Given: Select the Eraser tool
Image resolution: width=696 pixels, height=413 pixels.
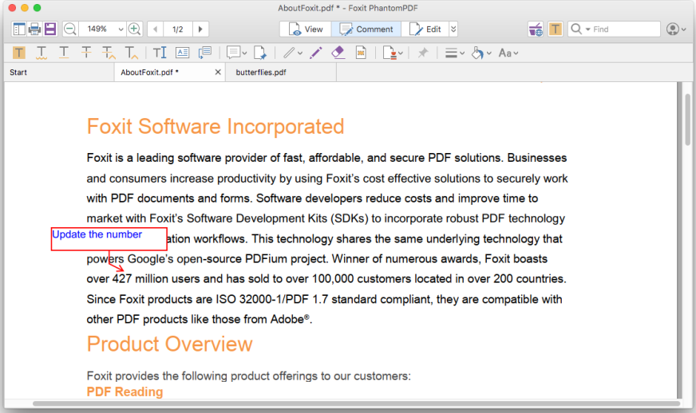Looking at the screenshot, I should pyautogui.click(x=338, y=53).
